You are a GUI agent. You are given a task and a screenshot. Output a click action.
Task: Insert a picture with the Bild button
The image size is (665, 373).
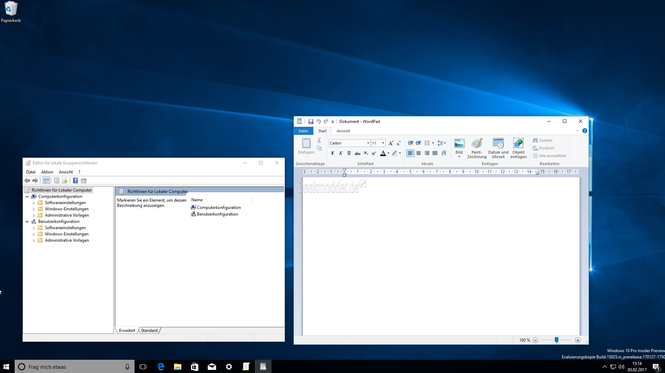point(459,148)
